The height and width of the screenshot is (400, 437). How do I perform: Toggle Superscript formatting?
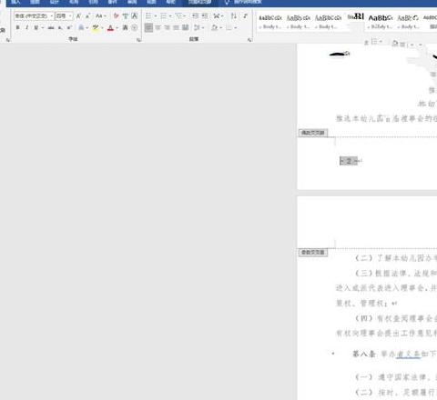coord(69,28)
